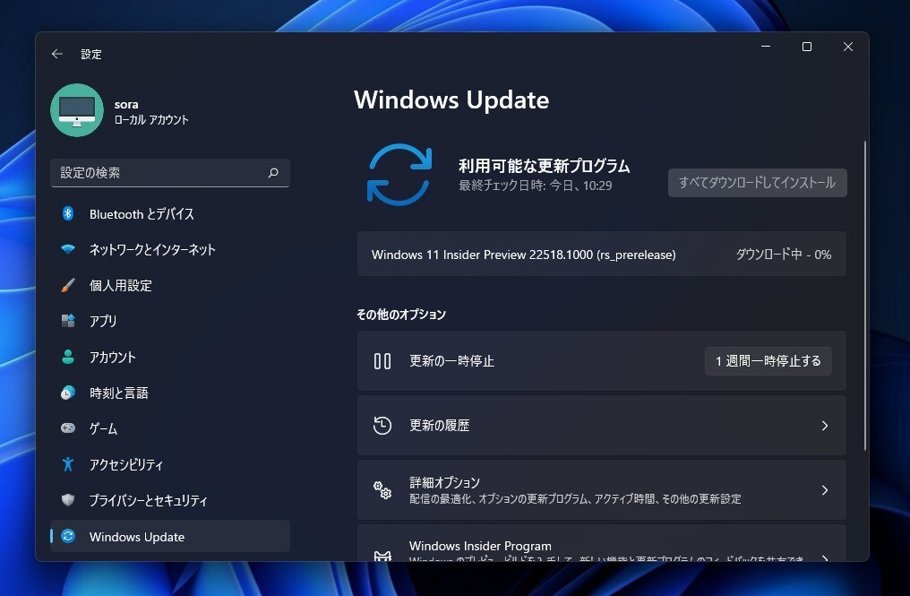Click the pause updates icon
910x596 pixels.
tap(382, 360)
